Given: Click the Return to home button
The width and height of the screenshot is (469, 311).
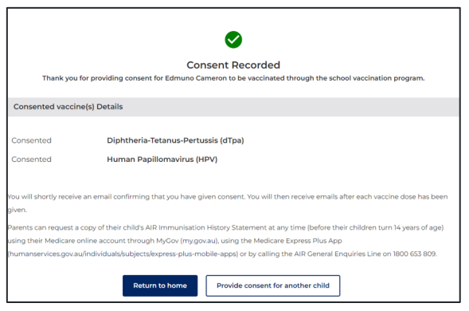Looking at the screenshot, I should point(160,285).
